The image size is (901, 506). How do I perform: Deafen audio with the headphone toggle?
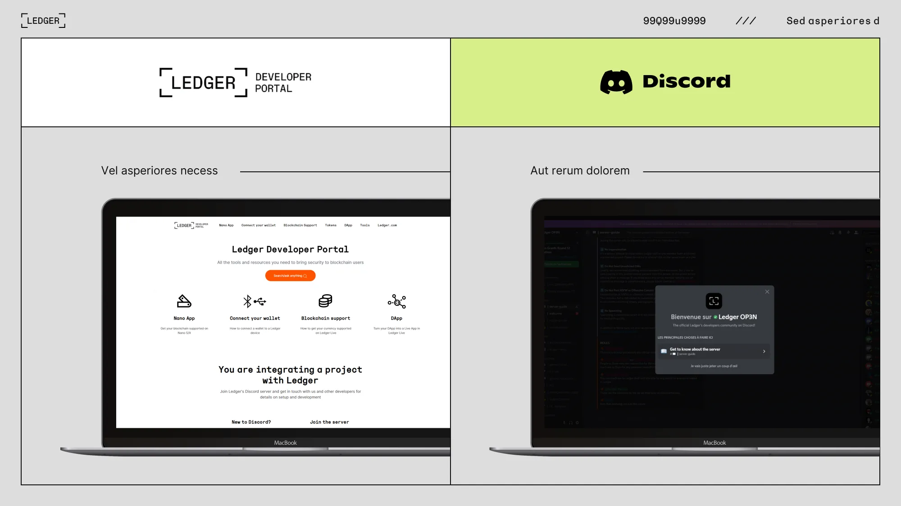point(571,423)
